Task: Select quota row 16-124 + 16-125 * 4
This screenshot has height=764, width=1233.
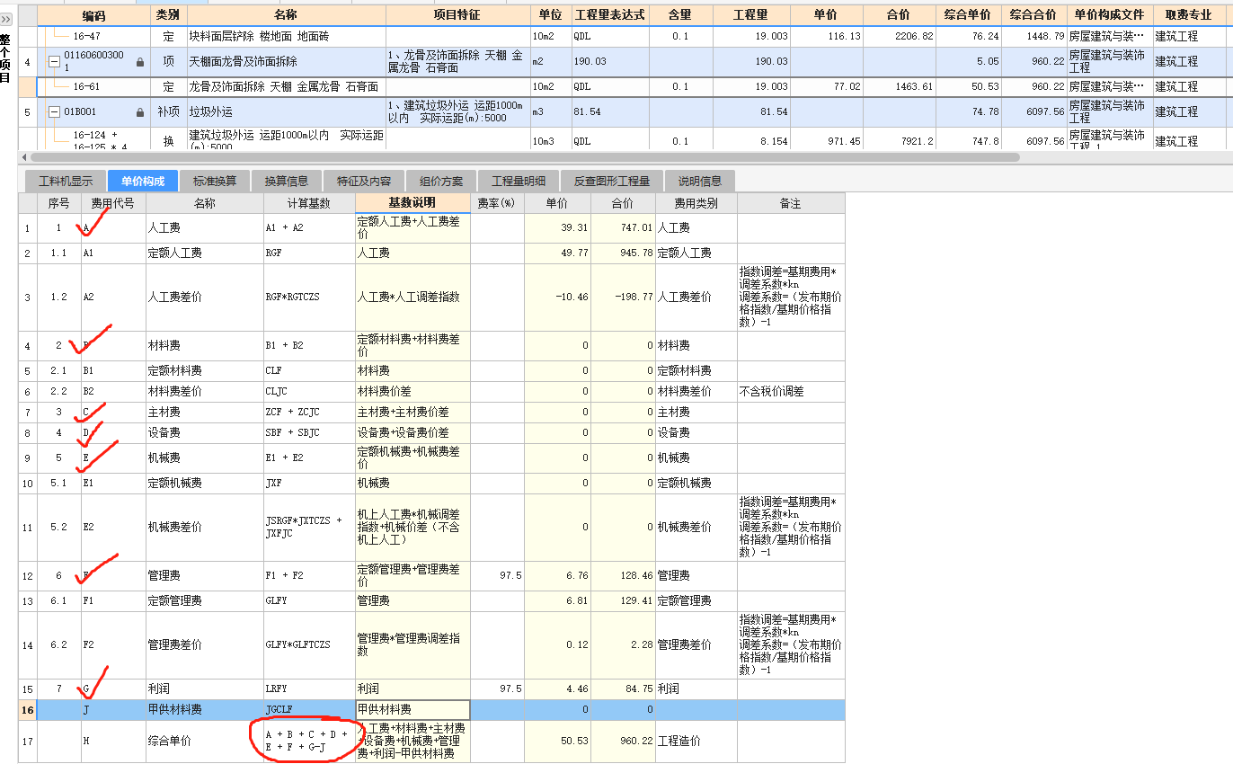Action: point(101,141)
